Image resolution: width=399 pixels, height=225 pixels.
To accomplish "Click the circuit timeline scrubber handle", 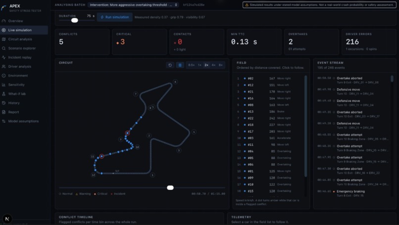I will [170, 187].
